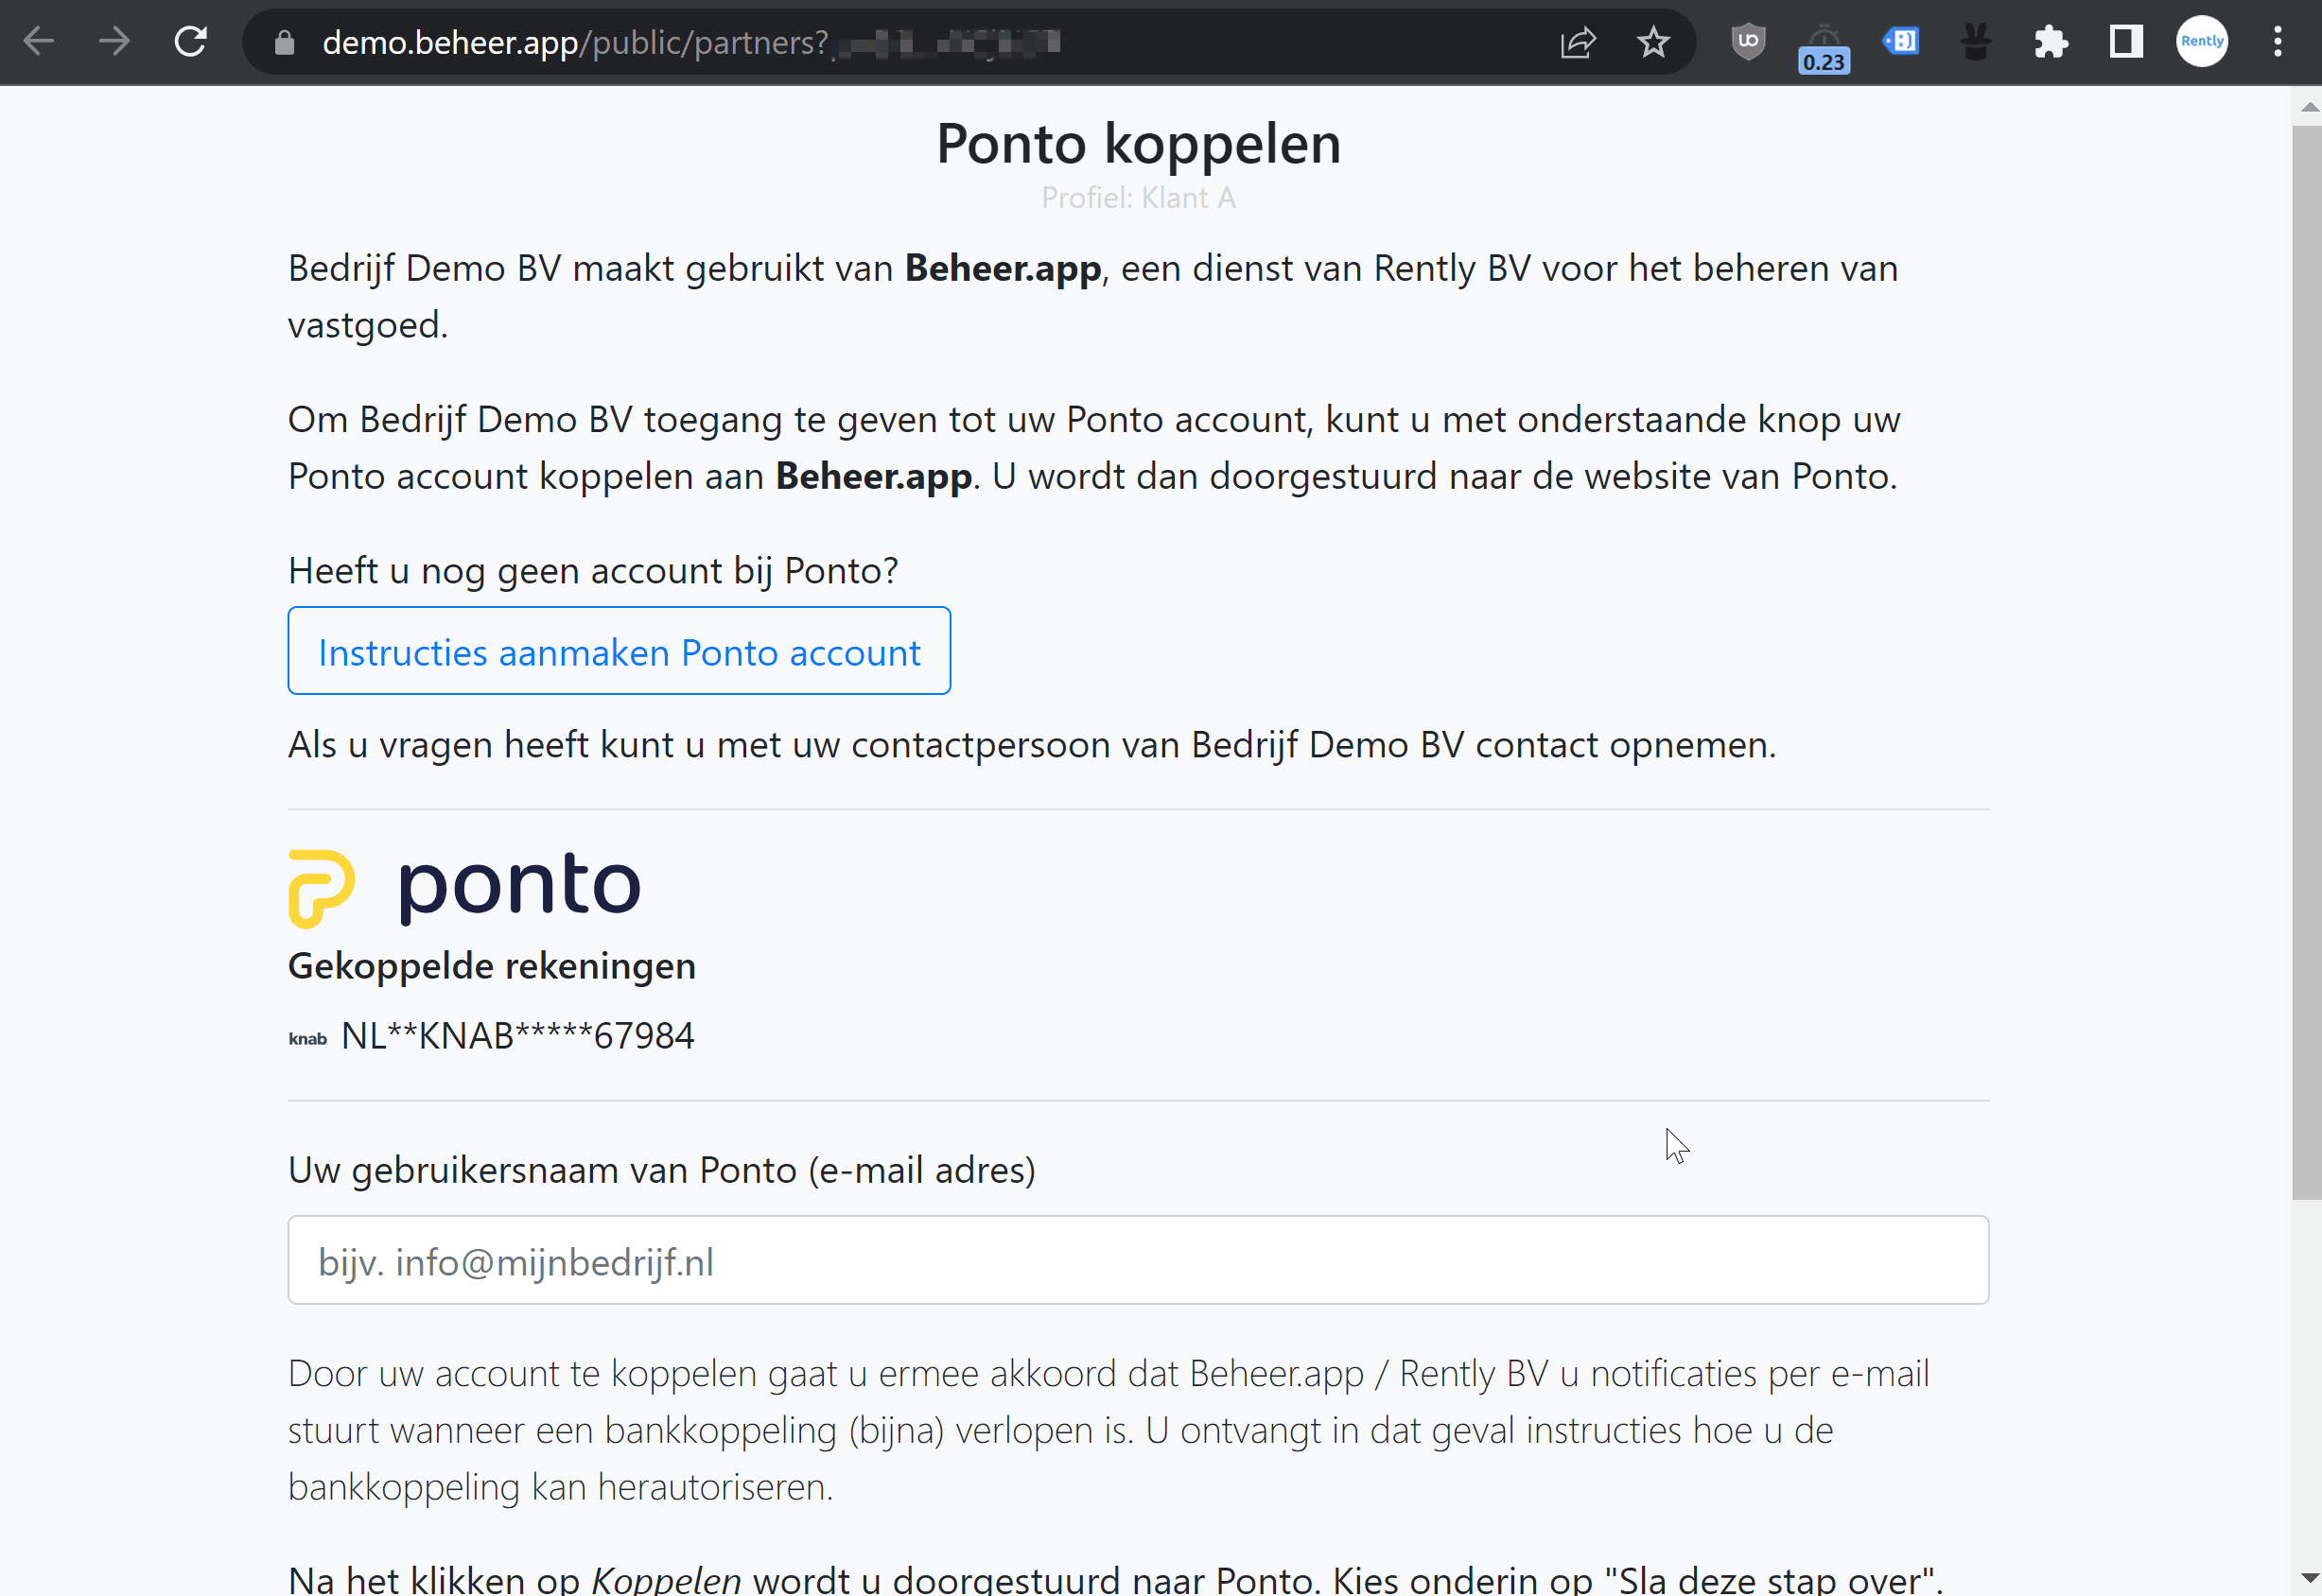Bookmark this page with the star icon
Image resolution: width=2322 pixels, height=1596 pixels.
coord(1653,42)
